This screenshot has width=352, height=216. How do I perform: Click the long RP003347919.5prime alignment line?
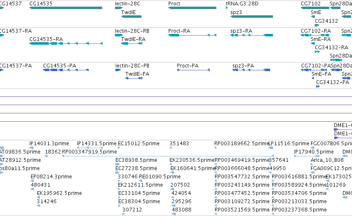[168, 156]
